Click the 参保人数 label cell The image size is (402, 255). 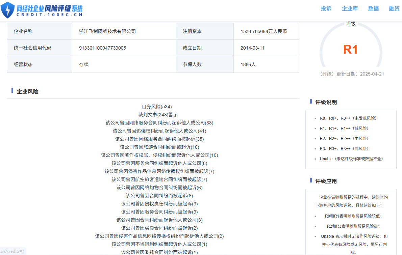point(205,64)
